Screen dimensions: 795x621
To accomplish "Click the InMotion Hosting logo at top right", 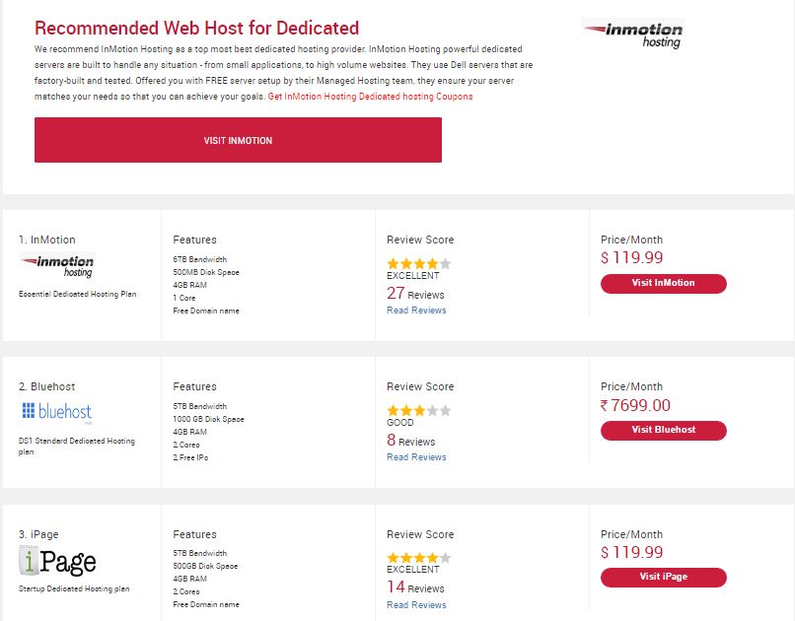I will coord(633,34).
